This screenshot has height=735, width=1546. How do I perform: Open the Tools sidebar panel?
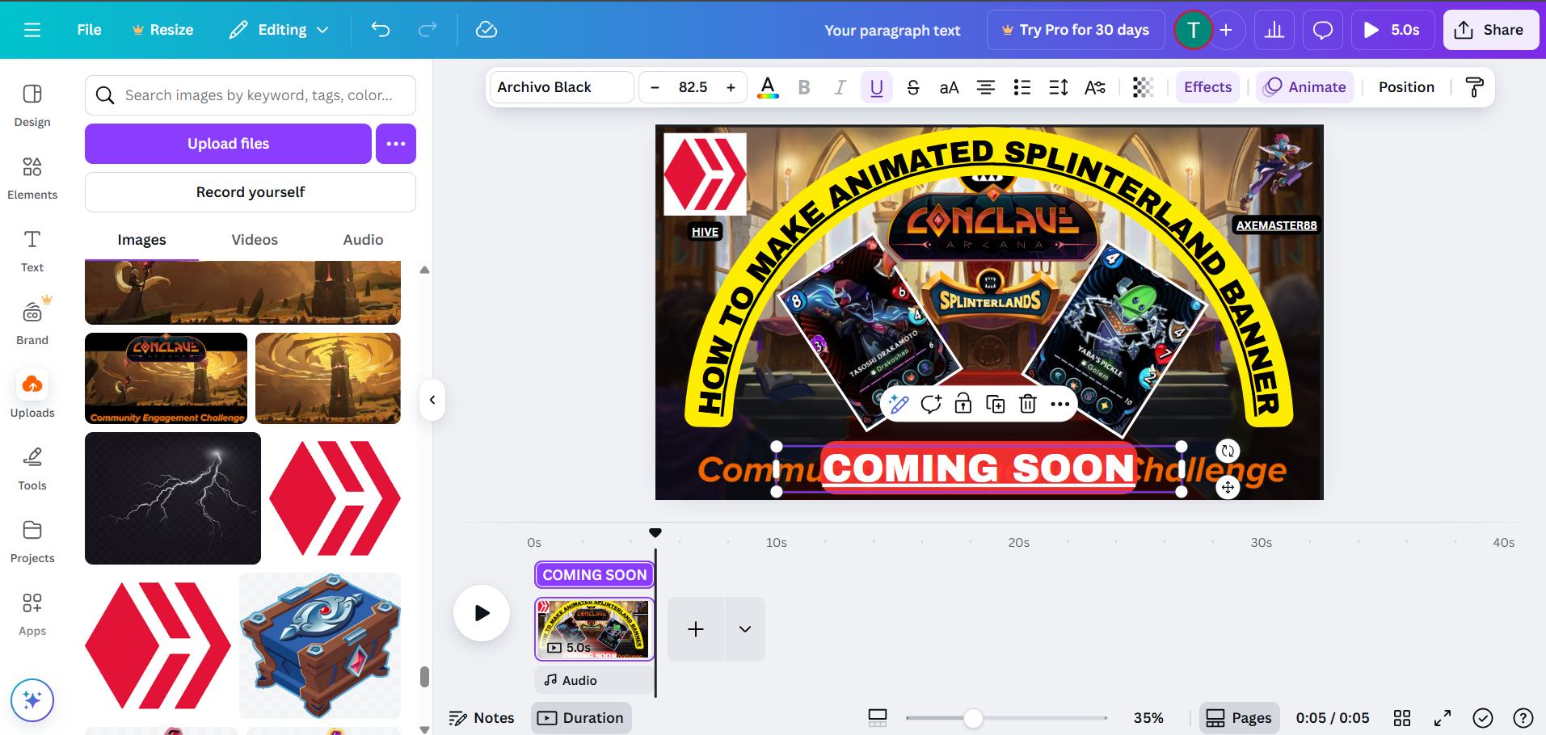pyautogui.click(x=32, y=468)
